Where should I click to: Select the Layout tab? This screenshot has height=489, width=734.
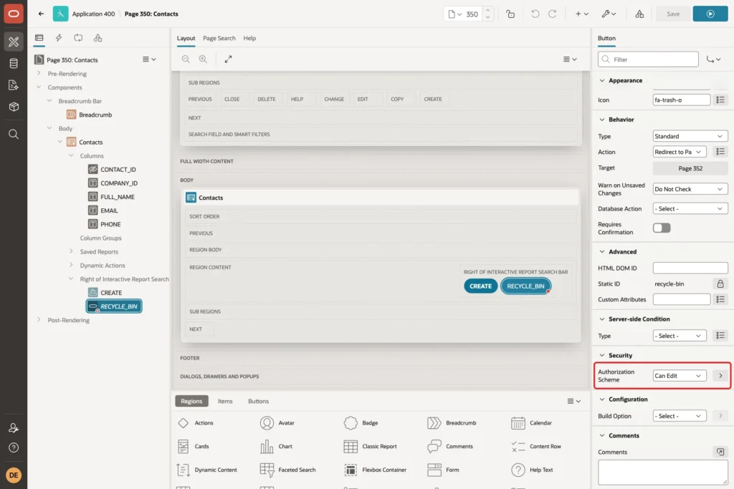[x=186, y=39]
